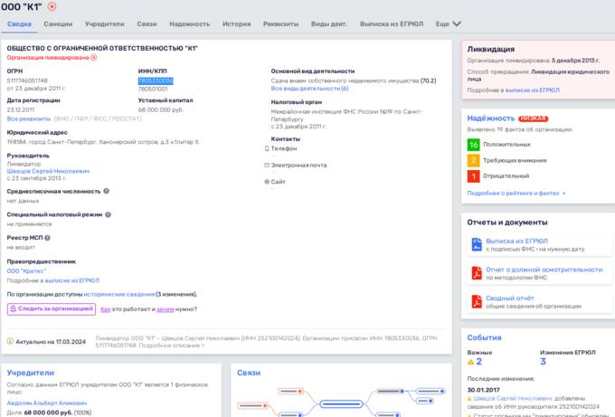Switch to the Санкции tab

(58, 24)
